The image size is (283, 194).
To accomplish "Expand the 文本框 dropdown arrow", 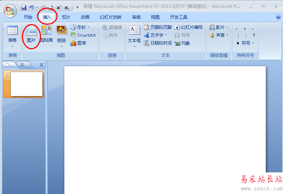I will click(134, 46).
